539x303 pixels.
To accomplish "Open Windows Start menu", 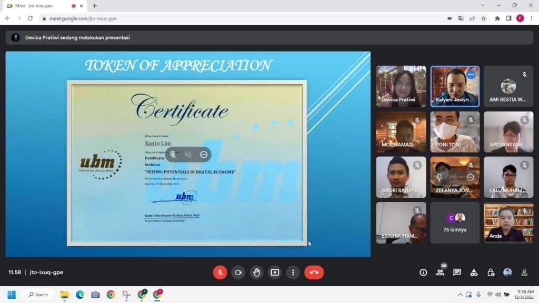I will (12, 295).
